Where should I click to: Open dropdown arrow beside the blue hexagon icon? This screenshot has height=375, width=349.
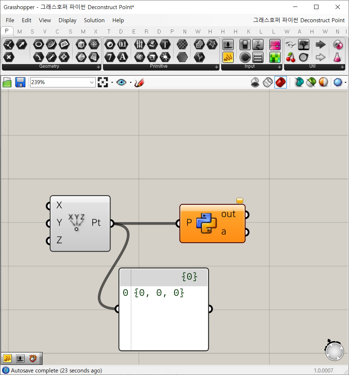tap(345, 83)
